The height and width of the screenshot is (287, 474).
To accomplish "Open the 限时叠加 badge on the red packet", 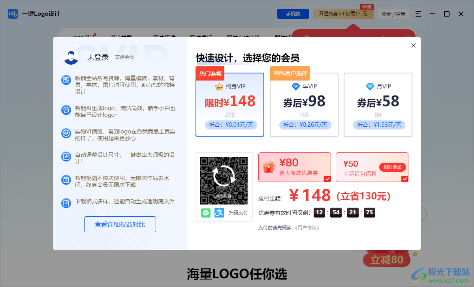I will coord(393,167).
